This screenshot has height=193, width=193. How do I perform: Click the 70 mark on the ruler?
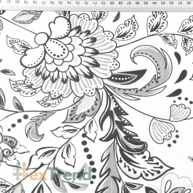point(103,3)
